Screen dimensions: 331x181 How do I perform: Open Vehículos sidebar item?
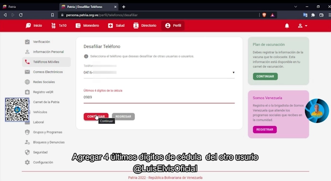coord(46,112)
